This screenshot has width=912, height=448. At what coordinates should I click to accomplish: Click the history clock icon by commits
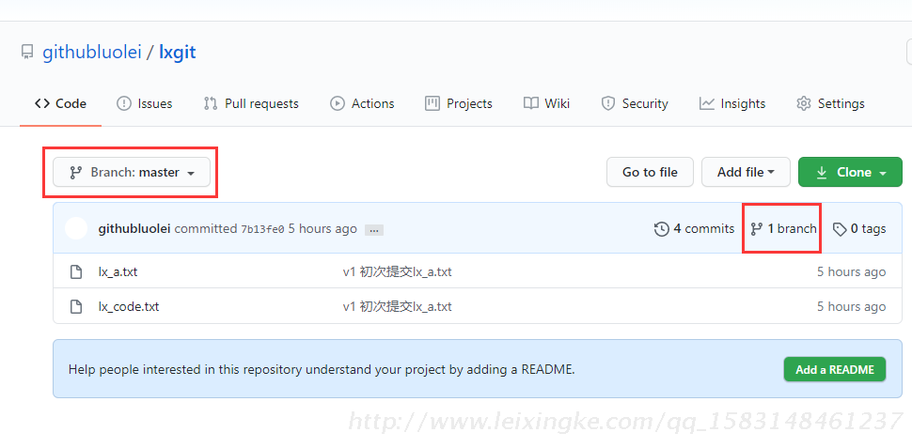tap(661, 229)
